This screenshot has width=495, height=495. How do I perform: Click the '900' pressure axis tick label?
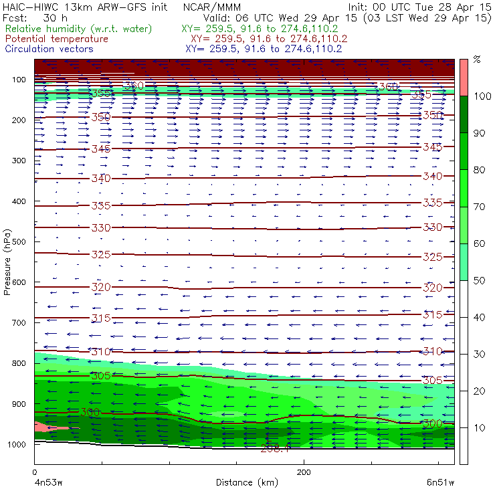19,404
